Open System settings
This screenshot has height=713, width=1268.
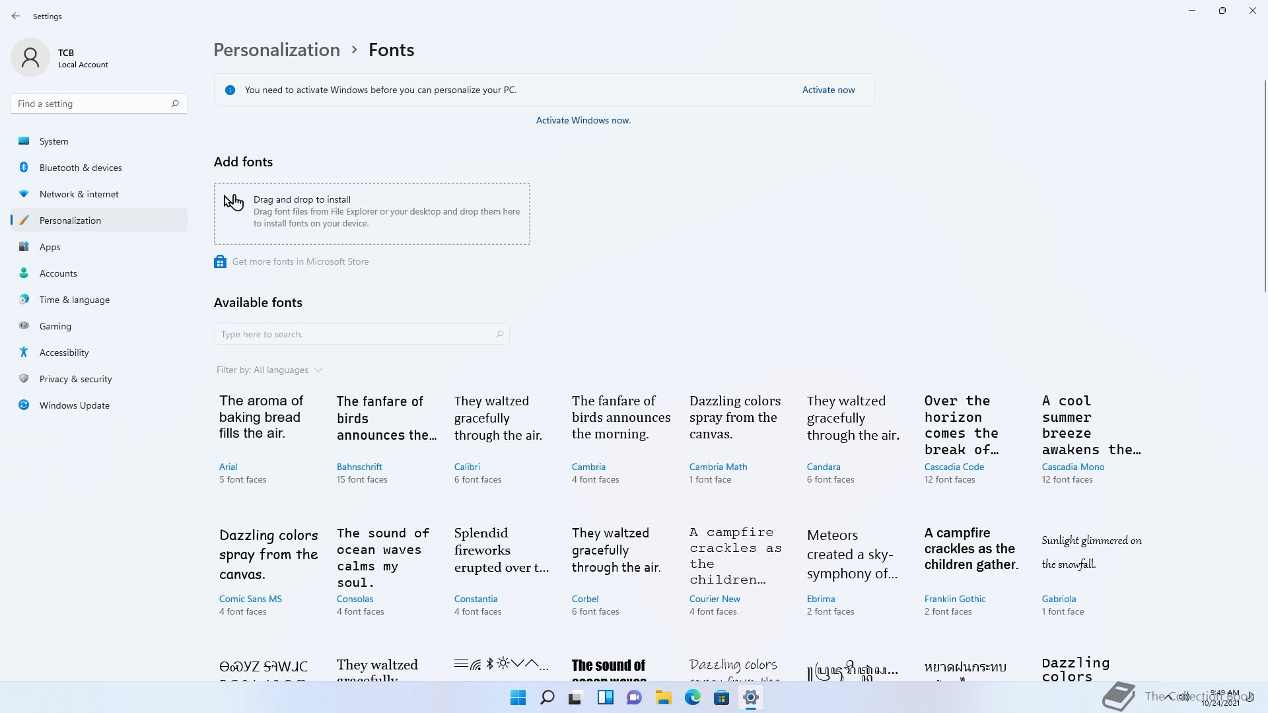click(x=99, y=141)
